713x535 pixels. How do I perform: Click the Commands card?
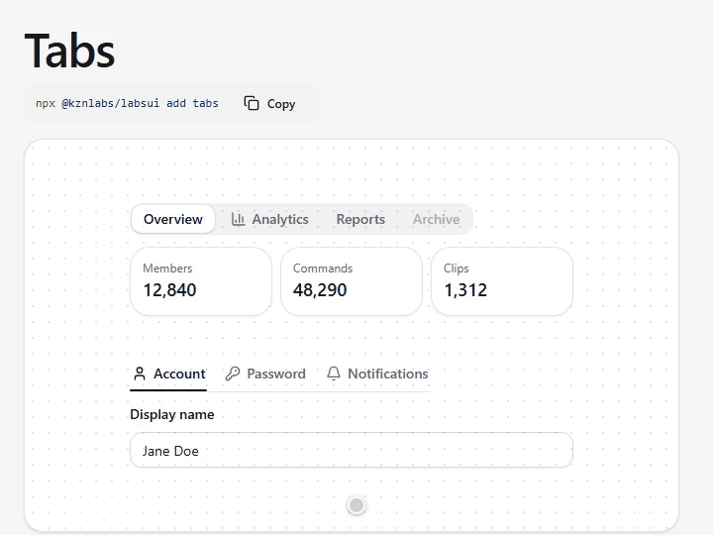click(351, 281)
